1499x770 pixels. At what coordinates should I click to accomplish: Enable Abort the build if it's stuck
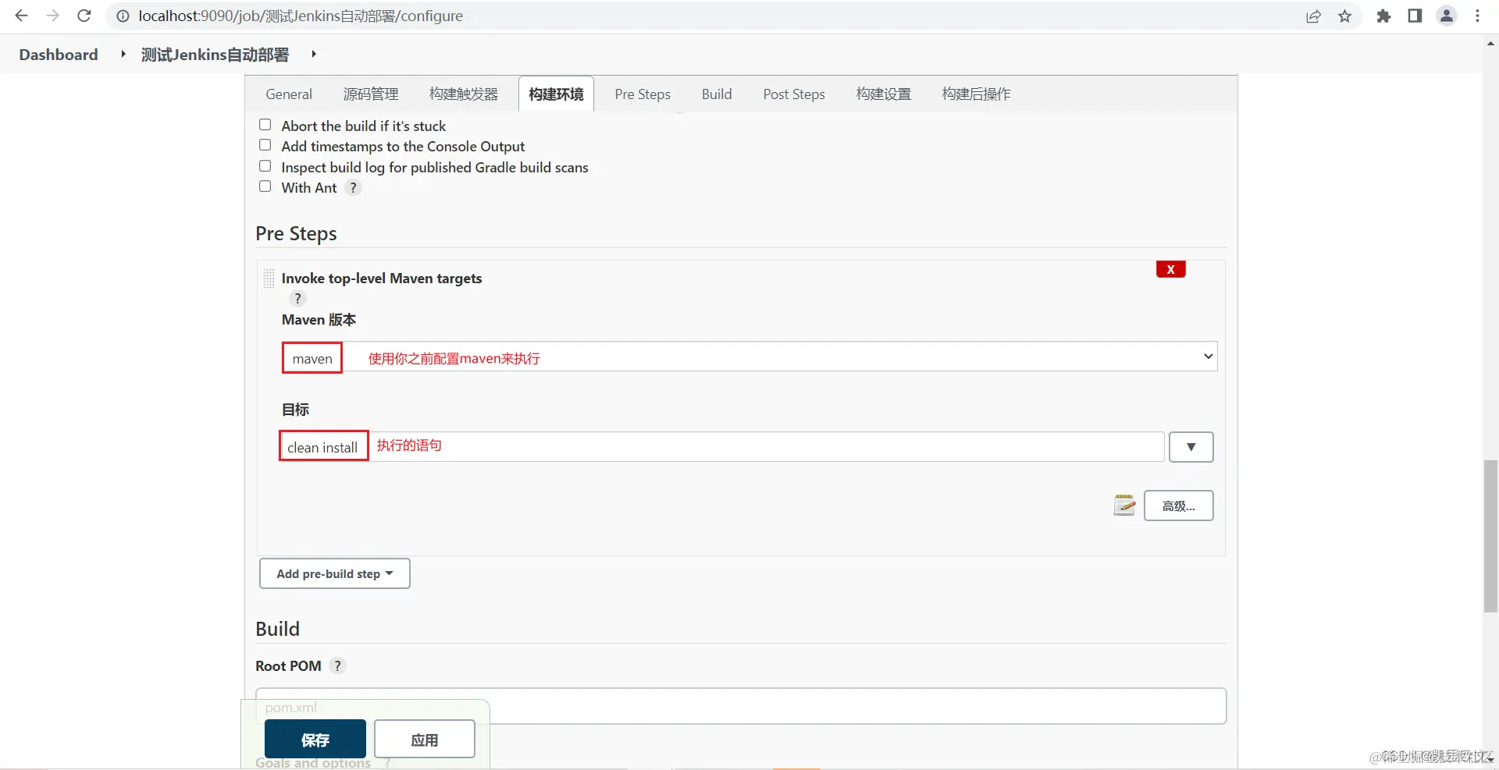[x=265, y=125]
